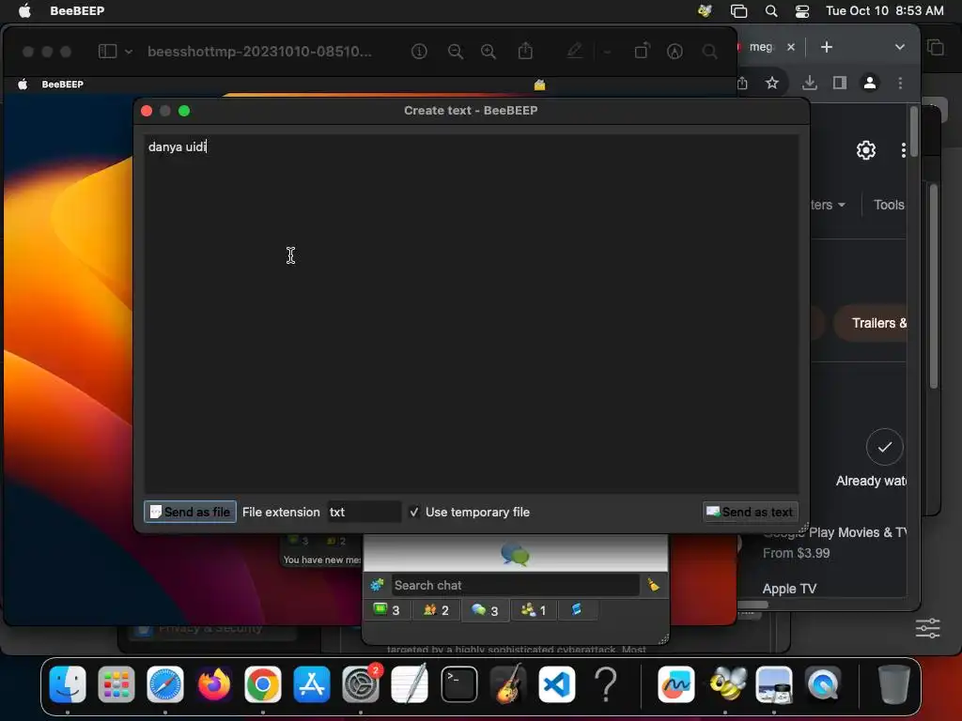Open Google quick settings gear icon

click(865, 150)
